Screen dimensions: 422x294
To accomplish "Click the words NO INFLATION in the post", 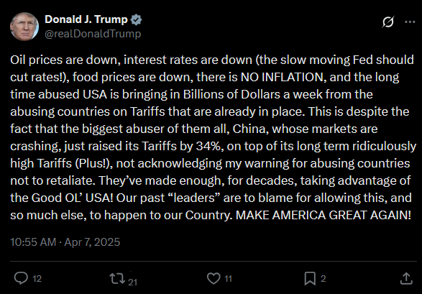I will (x=282, y=77).
